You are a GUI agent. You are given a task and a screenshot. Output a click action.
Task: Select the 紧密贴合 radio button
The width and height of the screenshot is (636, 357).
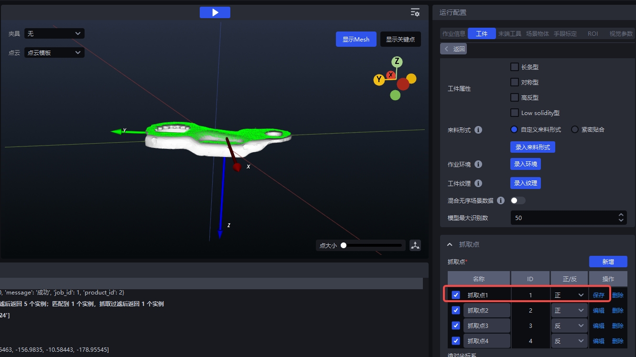575,130
